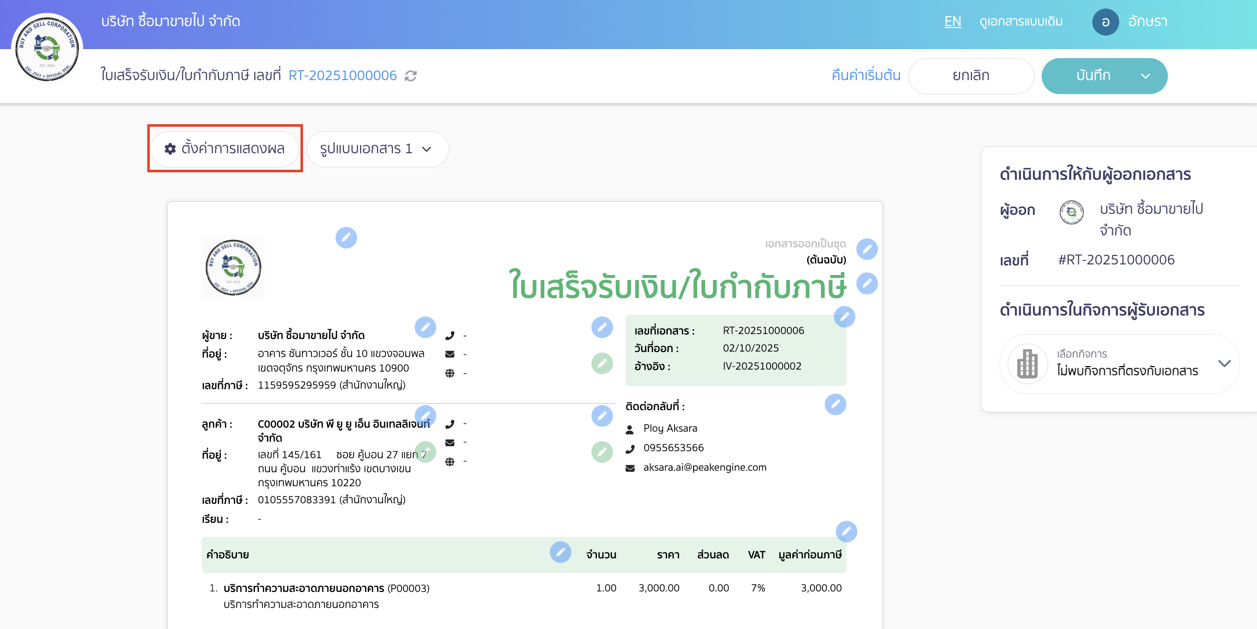The image size is (1257, 629).
Task: Refresh the document number RT-20251000006
Action: pos(411,76)
